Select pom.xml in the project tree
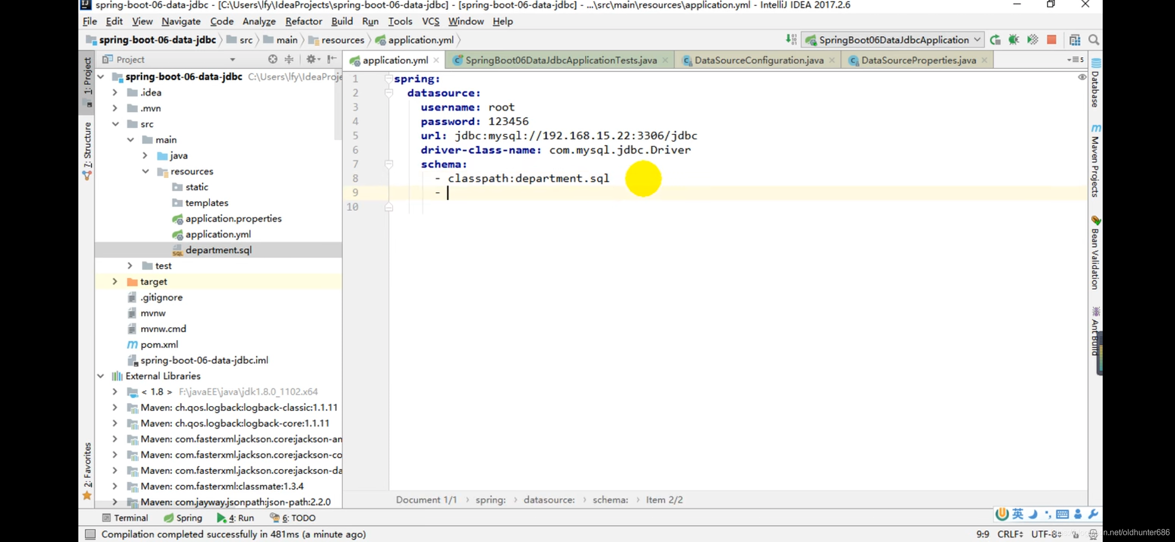 (159, 345)
